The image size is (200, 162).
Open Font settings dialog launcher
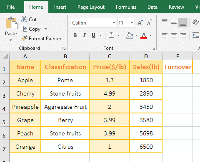click(x=153, y=48)
